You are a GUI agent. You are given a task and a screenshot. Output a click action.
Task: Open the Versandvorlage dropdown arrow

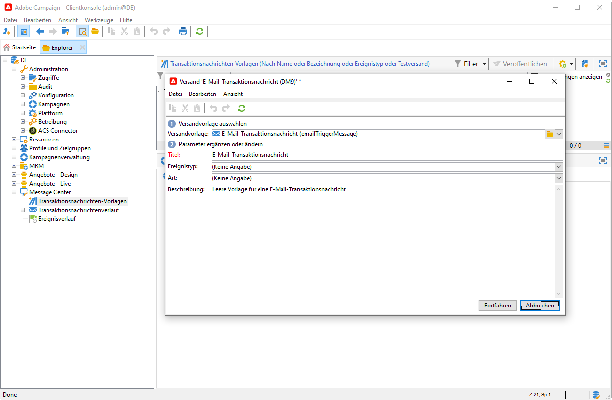(x=559, y=134)
